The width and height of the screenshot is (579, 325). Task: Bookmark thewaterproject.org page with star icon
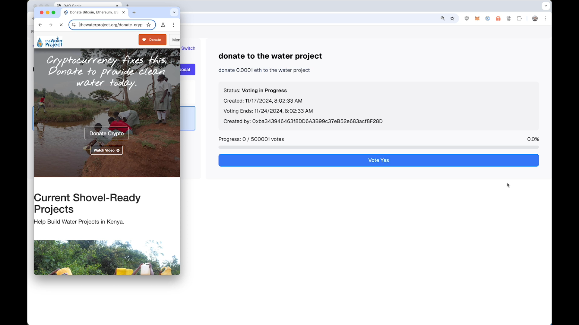point(149,25)
